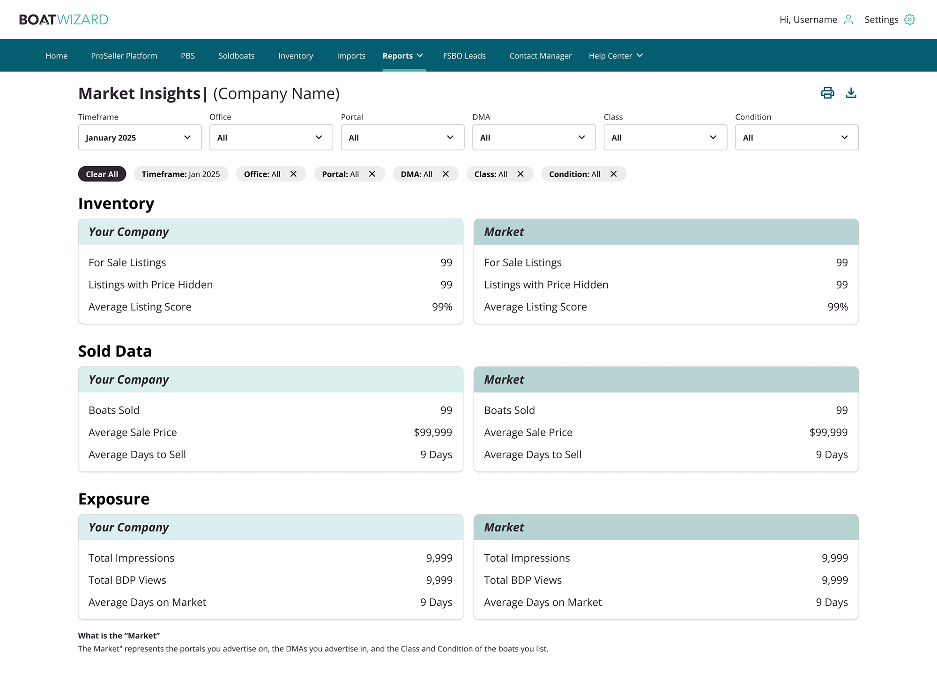Click the Clear All button
Viewport: 937px width, 686px height.
pyautogui.click(x=102, y=174)
